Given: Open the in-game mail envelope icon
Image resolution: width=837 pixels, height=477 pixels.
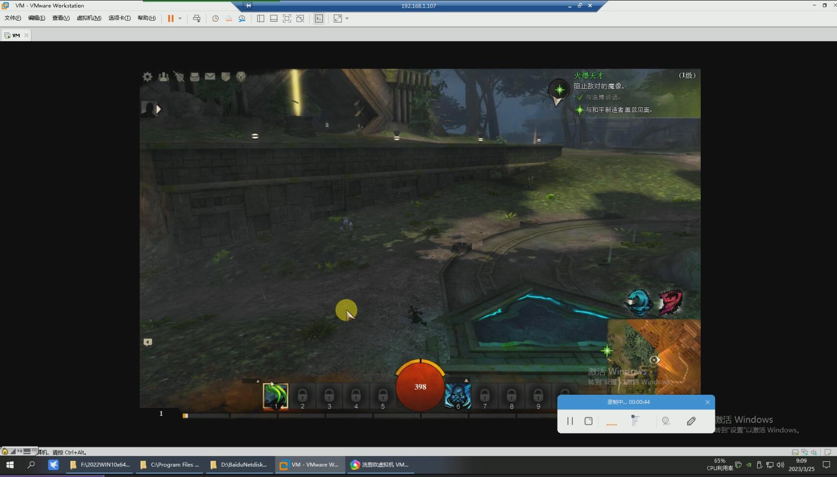Looking at the screenshot, I should point(210,76).
